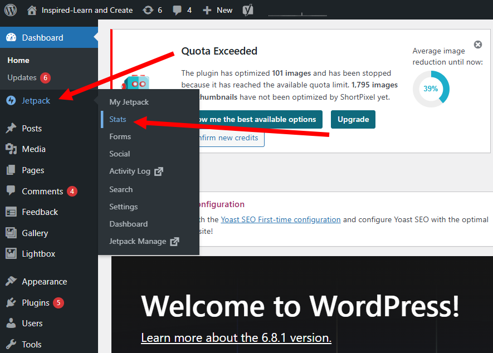Open the Jetpack sidebar menu
Image resolution: width=493 pixels, height=353 pixels.
[x=36, y=101]
